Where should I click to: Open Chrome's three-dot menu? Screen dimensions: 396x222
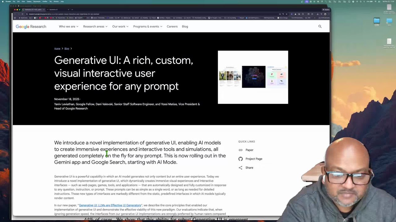329,14
